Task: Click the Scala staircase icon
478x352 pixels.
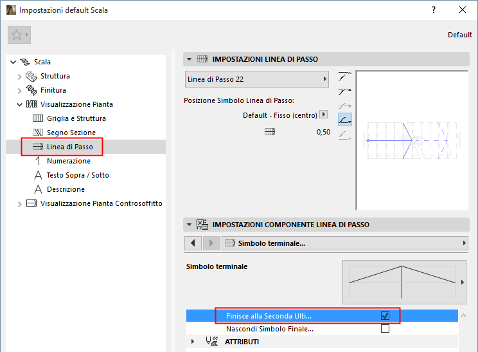Action: [25, 62]
